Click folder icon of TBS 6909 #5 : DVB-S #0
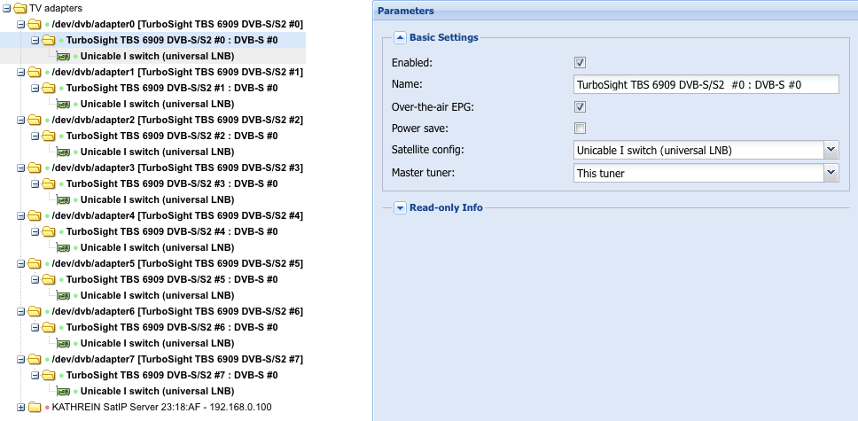Viewport: 858px width, 421px height. (x=49, y=279)
